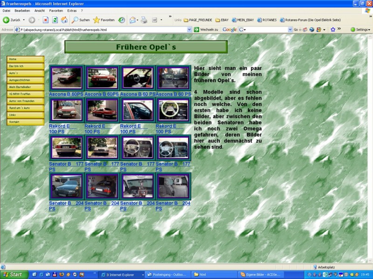
Task: Open the Zurück back history dropdown arrow
Action: tap(24, 20)
